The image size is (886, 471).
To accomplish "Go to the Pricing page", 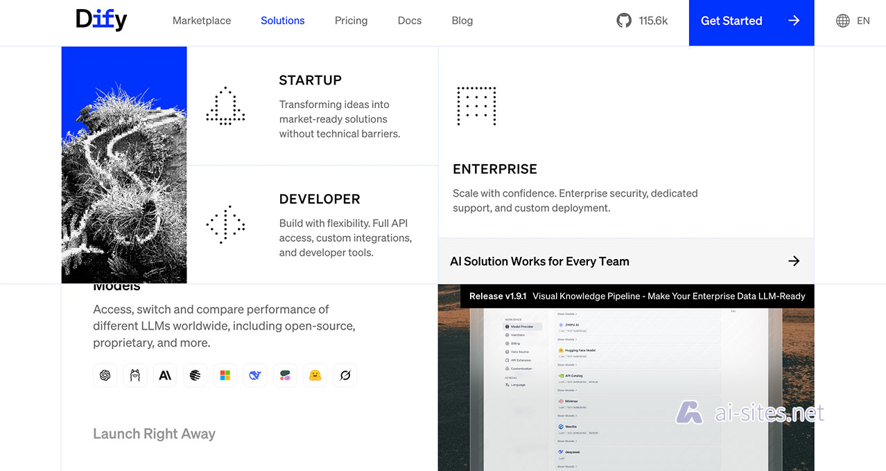I will (351, 21).
